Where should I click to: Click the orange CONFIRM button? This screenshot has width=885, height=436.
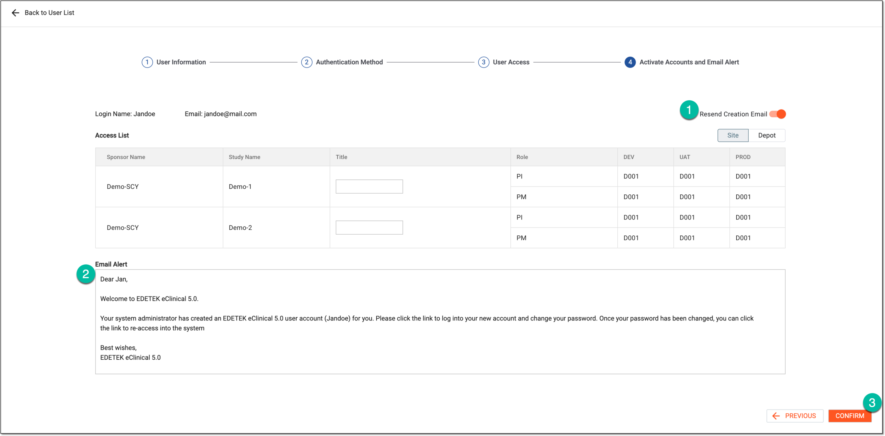[x=850, y=416]
